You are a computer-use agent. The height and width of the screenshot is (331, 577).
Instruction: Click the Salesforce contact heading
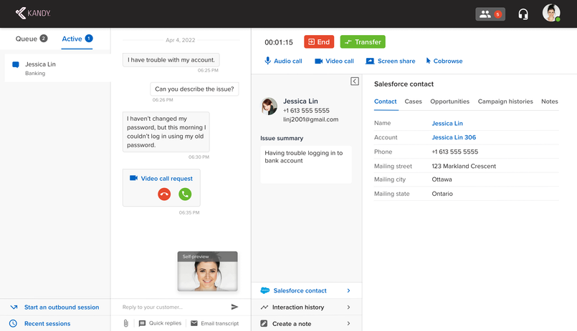pos(404,84)
